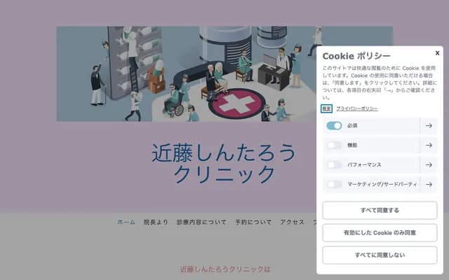Viewport: 449px width, 280px height.
Task: Enable the 機能 cookie toggle
Action: point(334,145)
